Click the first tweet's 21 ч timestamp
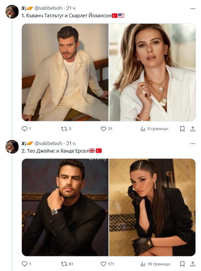 click(71, 8)
